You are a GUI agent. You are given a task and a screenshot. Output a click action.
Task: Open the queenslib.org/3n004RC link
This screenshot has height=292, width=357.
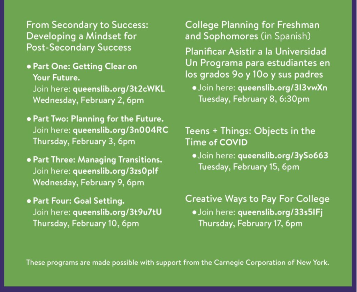(x=120, y=130)
